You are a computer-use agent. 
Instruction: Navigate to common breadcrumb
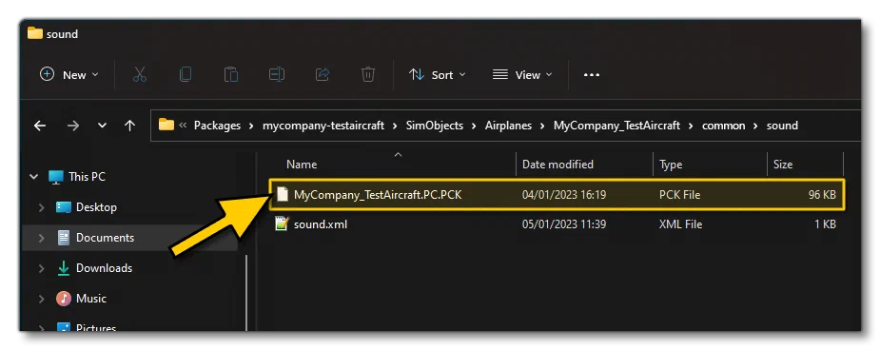(x=723, y=126)
